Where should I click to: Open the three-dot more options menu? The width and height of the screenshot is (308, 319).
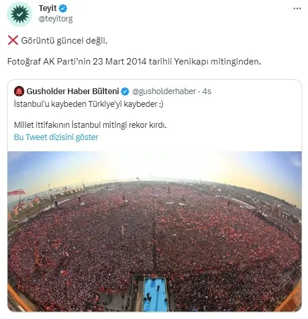coord(297,8)
